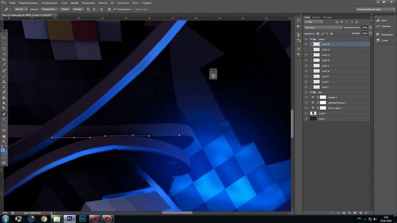Image resolution: width=397 pixels, height=223 pixels.
Task: Show the hidden Слой 14 layer
Action: 306,50
